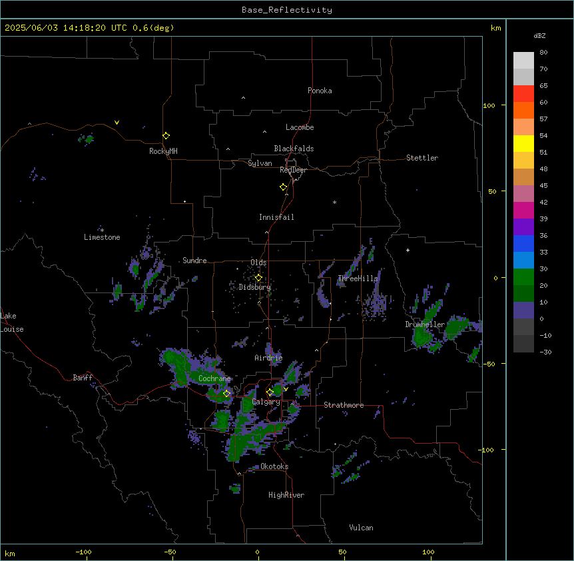Screen dimensions: 574x561
Task: Select the dark green 20 dBZ legend swatch
Action: pos(523,293)
